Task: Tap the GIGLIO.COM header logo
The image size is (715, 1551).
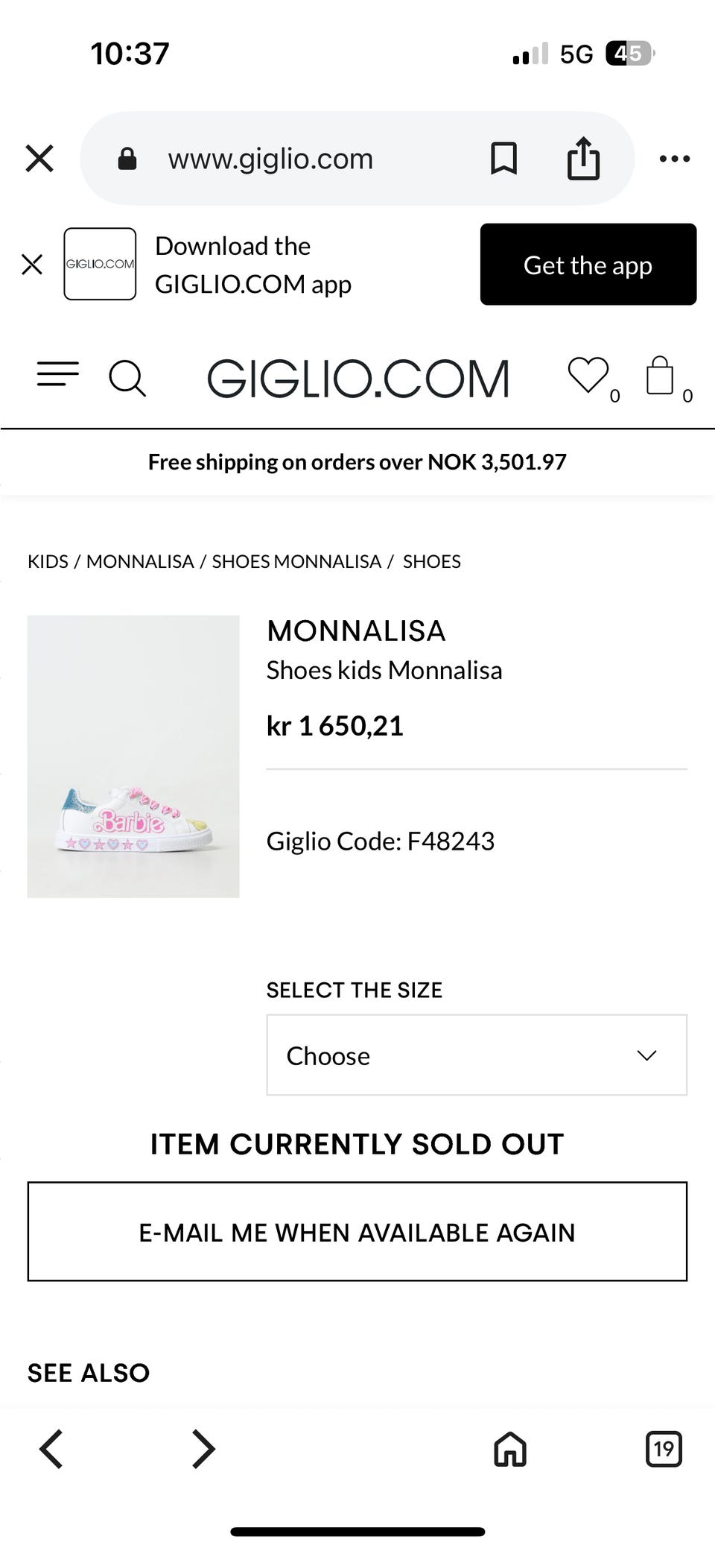Action: tap(358, 379)
